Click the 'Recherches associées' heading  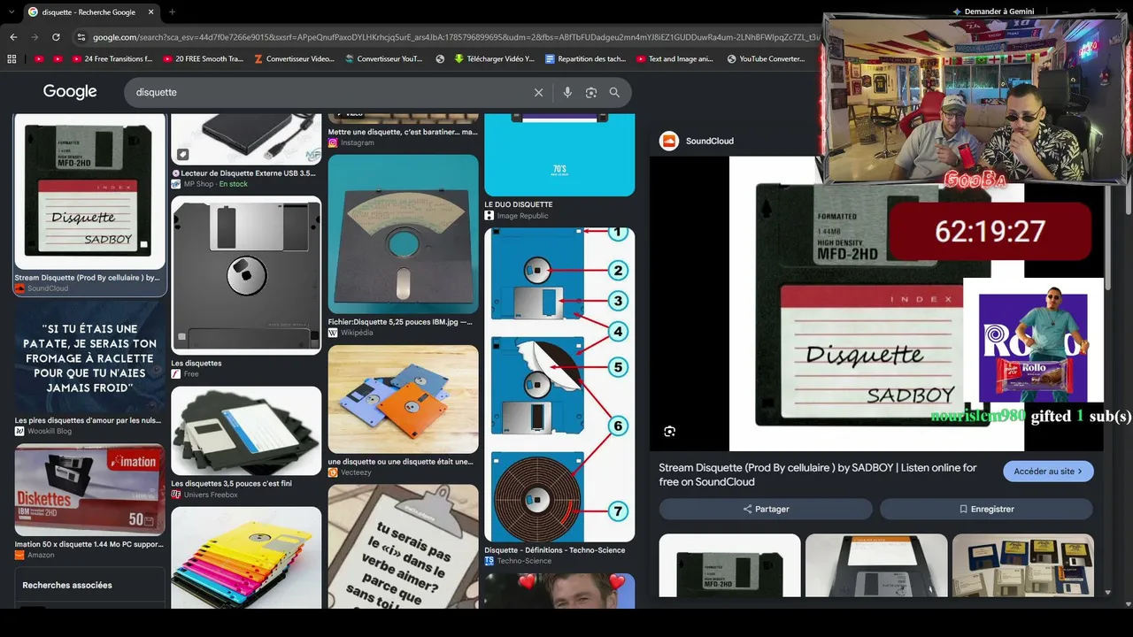coord(67,585)
